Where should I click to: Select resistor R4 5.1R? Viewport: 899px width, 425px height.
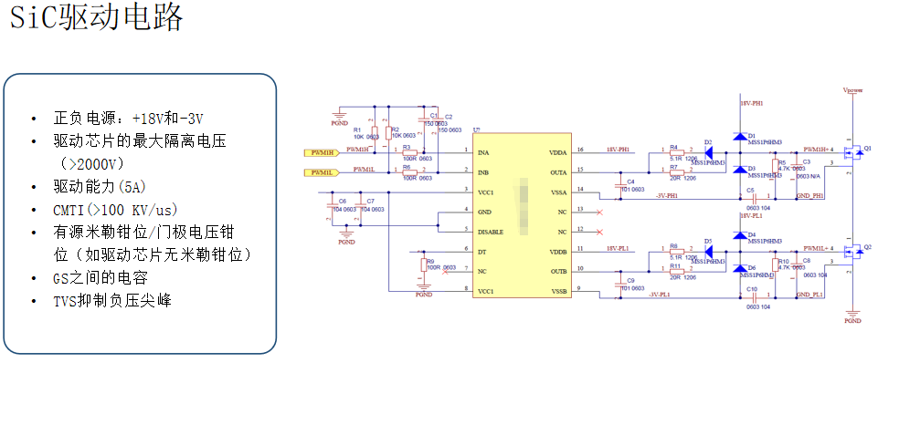click(677, 152)
